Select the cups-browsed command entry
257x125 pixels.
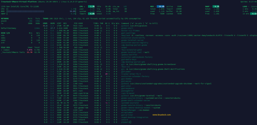tap(128, 93)
